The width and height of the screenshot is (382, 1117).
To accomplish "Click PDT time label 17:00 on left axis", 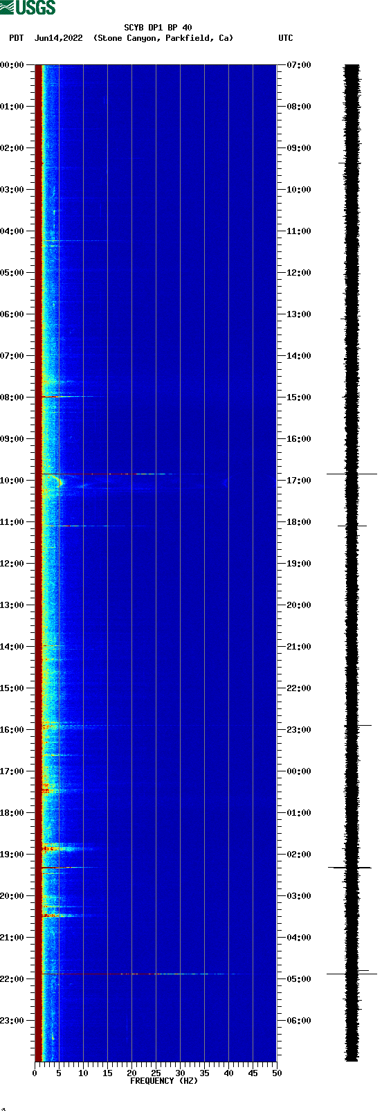I will point(12,771).
